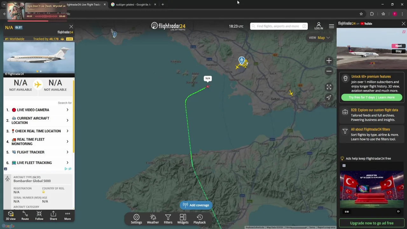
Task: Open the Filters panel
Action: [x=168, y=219]
